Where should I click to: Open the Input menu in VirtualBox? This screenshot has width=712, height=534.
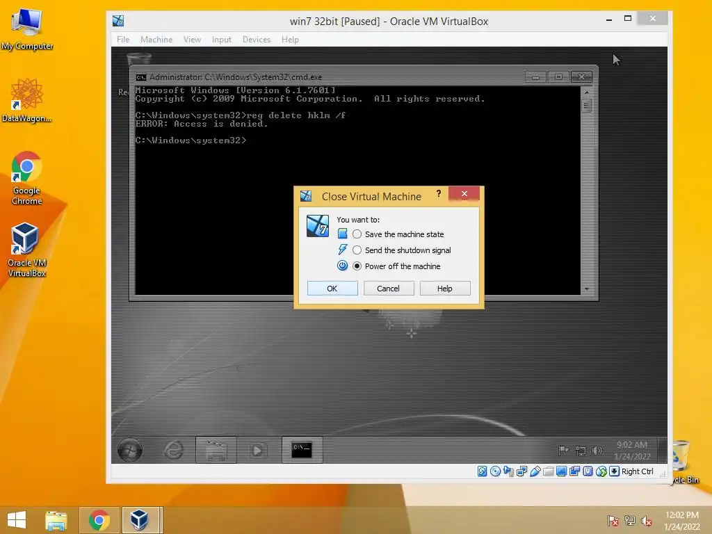click(222, 40)
